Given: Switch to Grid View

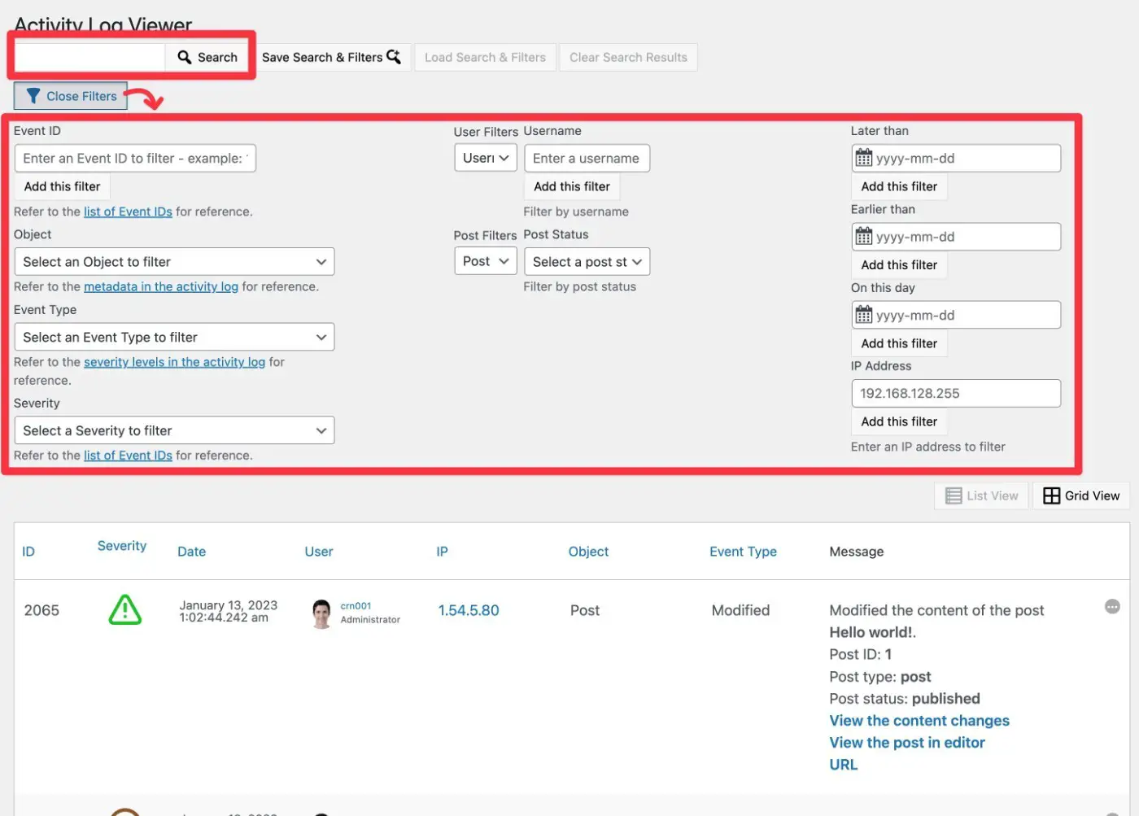Looking at the screenshot, I should [x=1081, y=495].
